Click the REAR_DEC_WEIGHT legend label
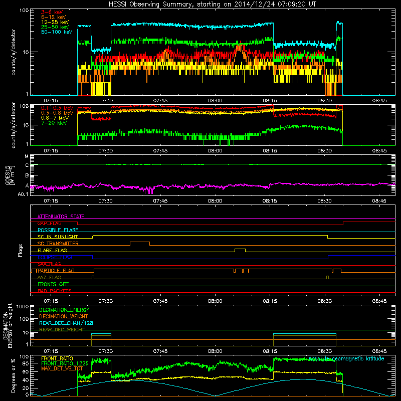Image resolution: width=401 pixels, height=401 pixels. point(62,330)
